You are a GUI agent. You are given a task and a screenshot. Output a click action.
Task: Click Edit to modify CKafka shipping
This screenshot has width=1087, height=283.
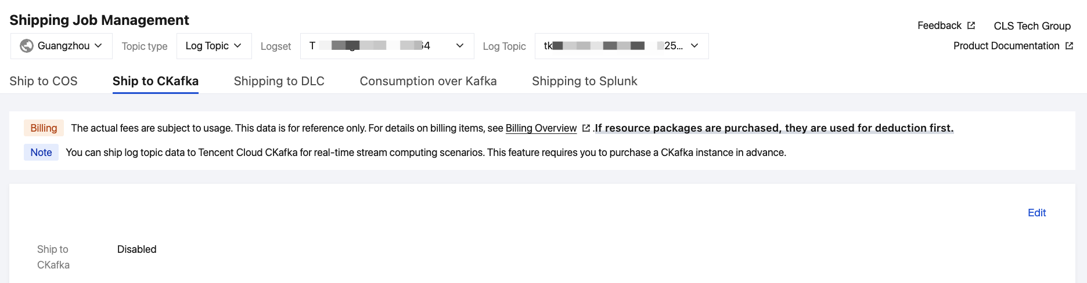tap(1036, 213)
